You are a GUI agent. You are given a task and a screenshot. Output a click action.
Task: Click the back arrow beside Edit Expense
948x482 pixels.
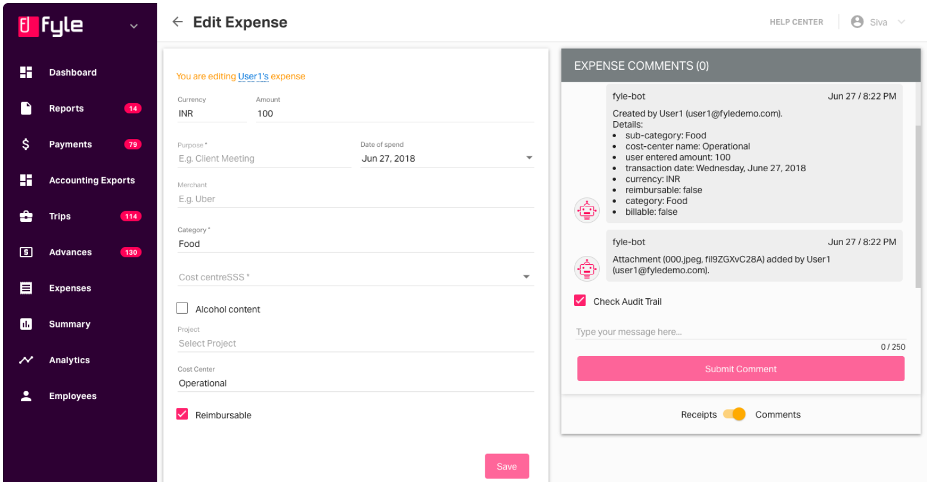point(177,22)
